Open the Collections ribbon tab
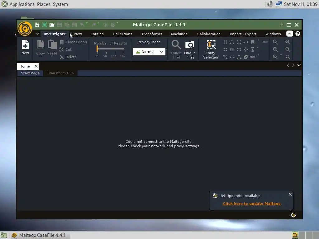Screen dimensions: 319x239 [x=123, y=34]
